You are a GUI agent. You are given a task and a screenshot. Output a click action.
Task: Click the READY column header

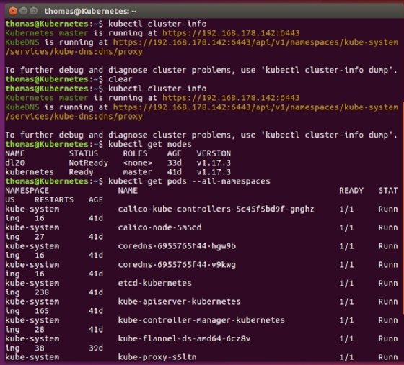(x=351, y=191)
